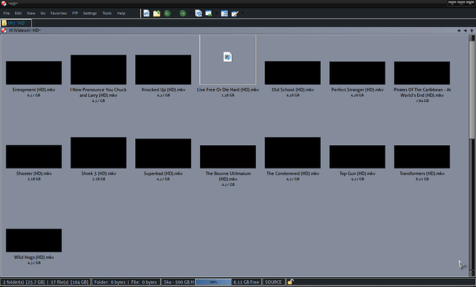Open the Tools menu
The image size is (476, 287).
(x=107, y=13)
